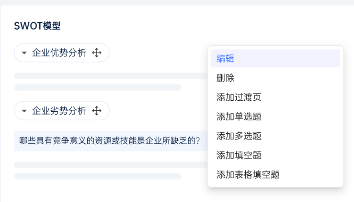354x202 pixels.
Task: Click the gray strip above the SWOT模型 card
Action: point(177,2)
